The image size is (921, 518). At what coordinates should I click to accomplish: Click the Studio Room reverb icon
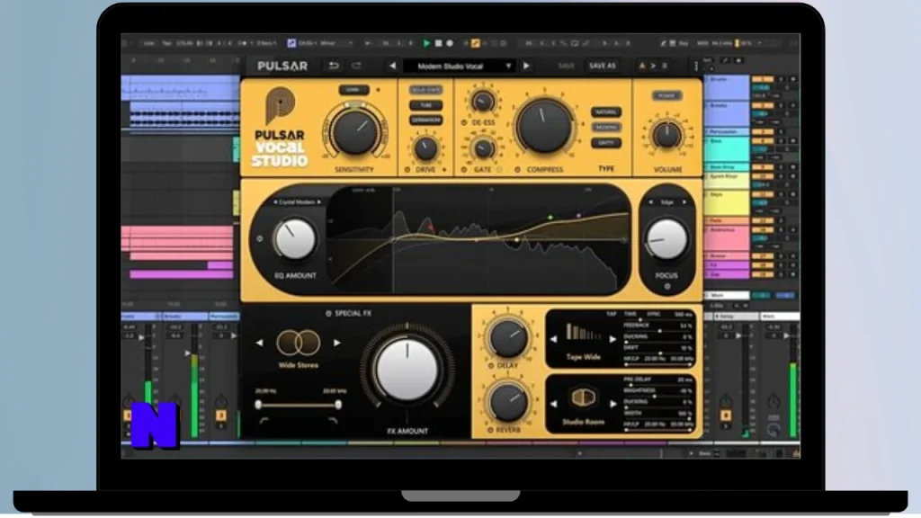(x=583, y=398)
